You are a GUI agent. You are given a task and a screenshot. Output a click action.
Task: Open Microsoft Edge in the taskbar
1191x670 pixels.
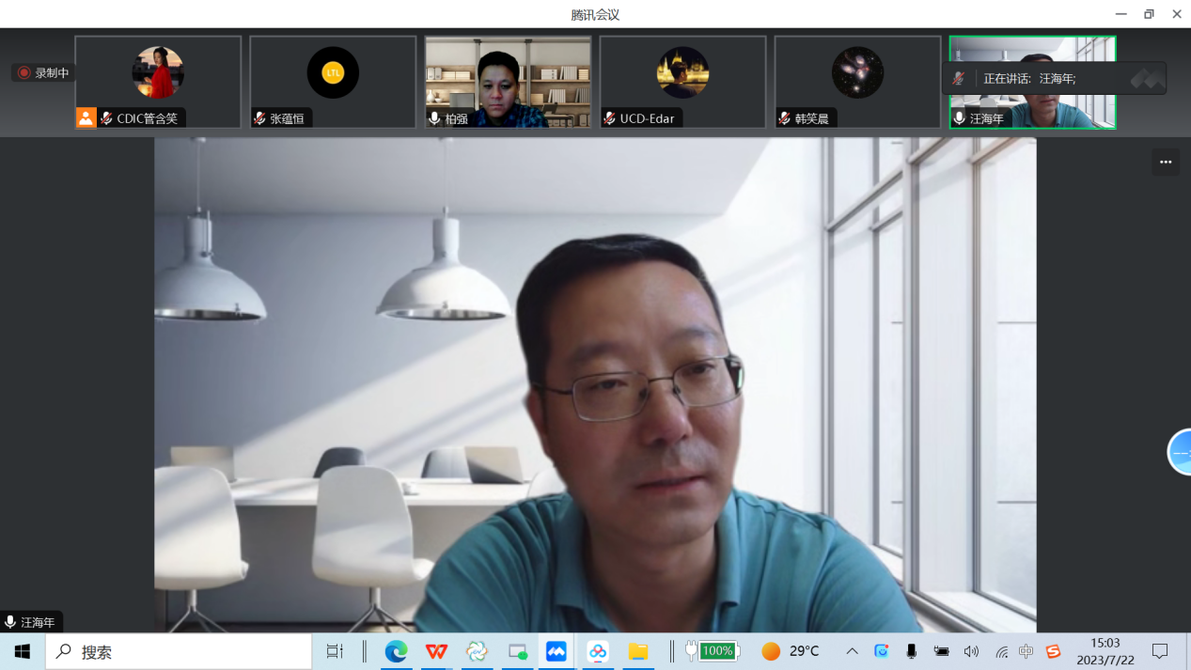396,651
